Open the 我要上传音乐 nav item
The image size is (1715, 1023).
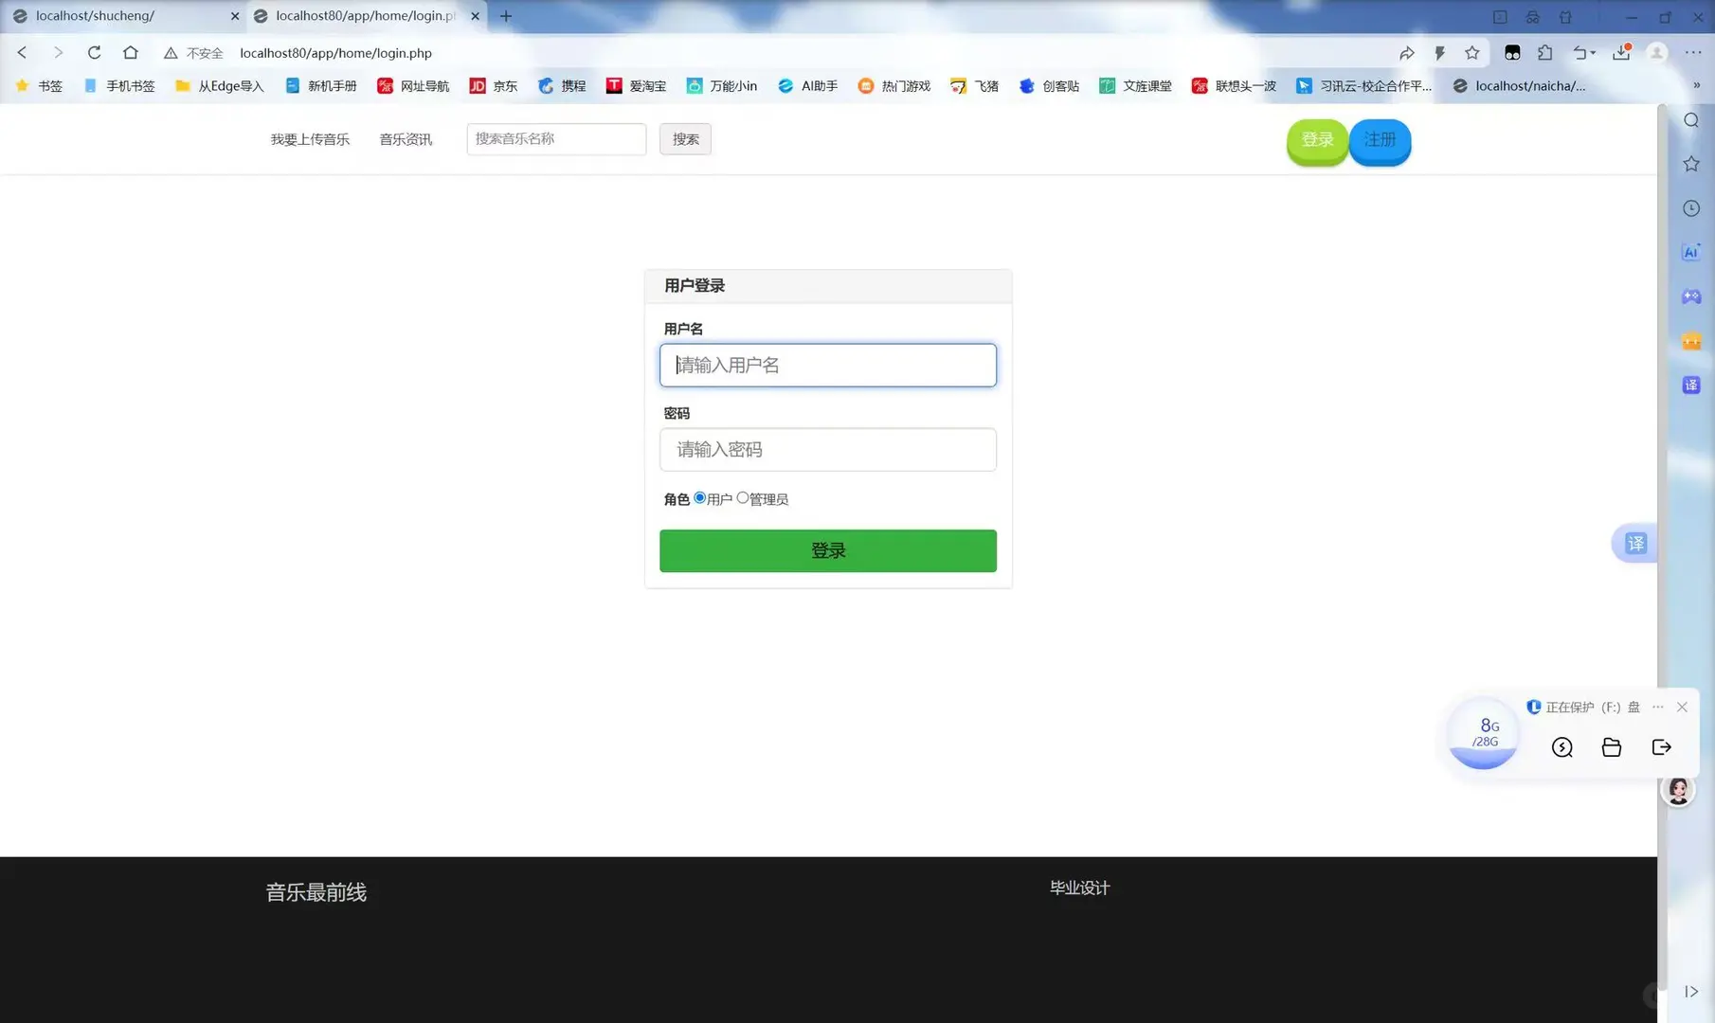[310, 139]
